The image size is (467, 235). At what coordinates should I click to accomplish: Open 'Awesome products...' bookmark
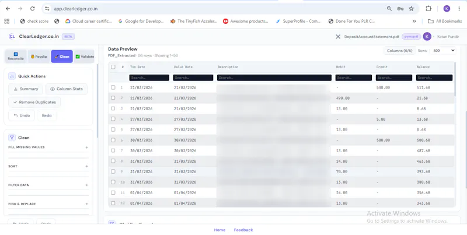(x=246, y=21)
